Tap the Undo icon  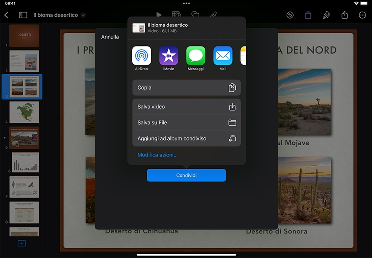[x=290, y=15]
